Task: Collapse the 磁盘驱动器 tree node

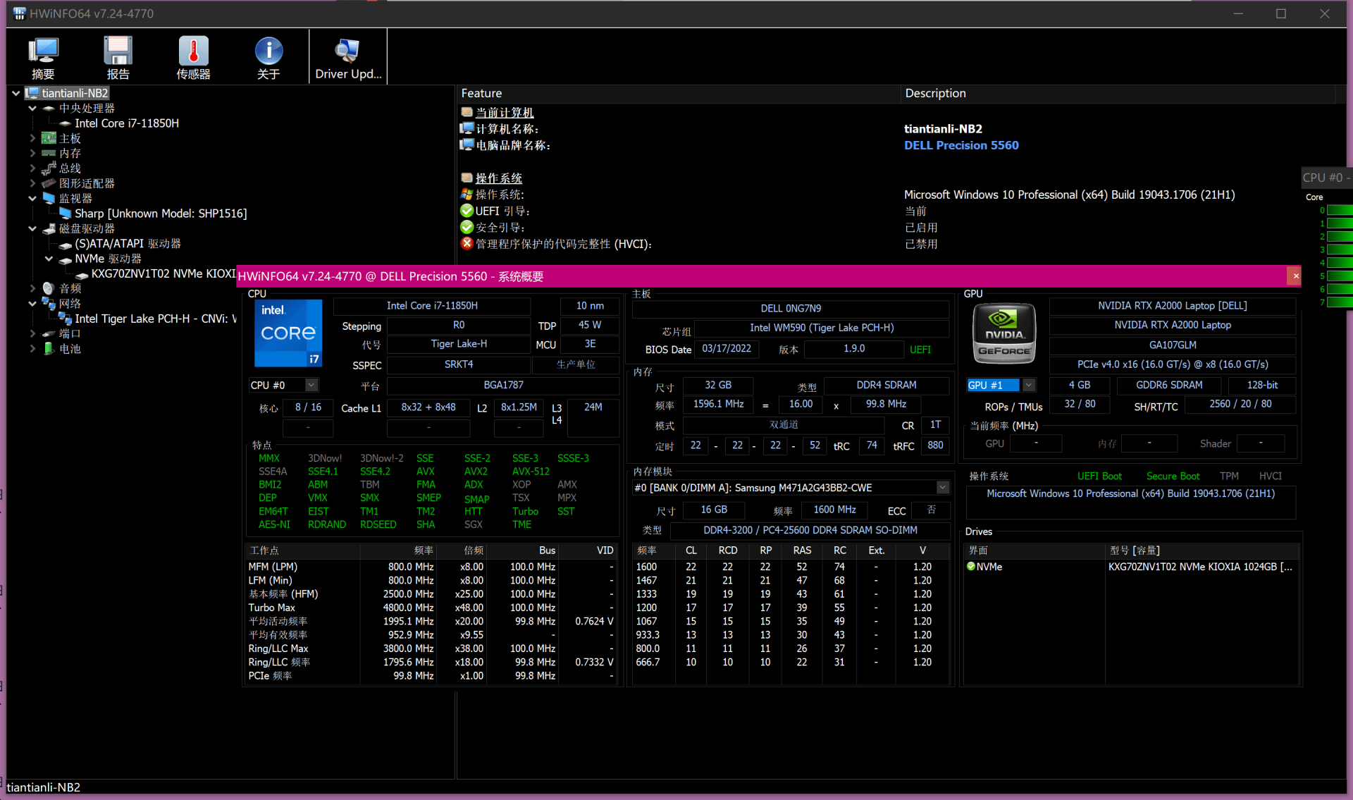Action: point(32,228)
